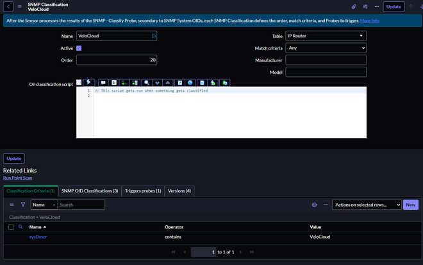Sort list by the Name column header
Screen dimensions: 423x265
point(35,227)
